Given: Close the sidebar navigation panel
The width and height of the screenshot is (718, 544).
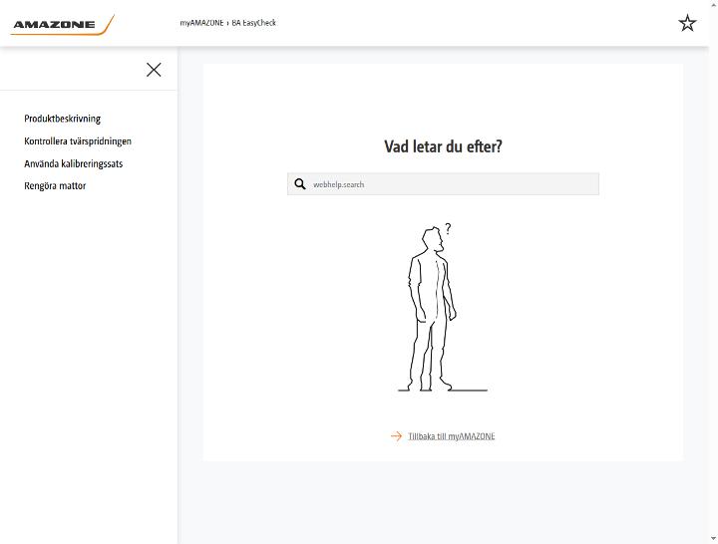Looking at the screenshot, I should [x=154, y=70].
